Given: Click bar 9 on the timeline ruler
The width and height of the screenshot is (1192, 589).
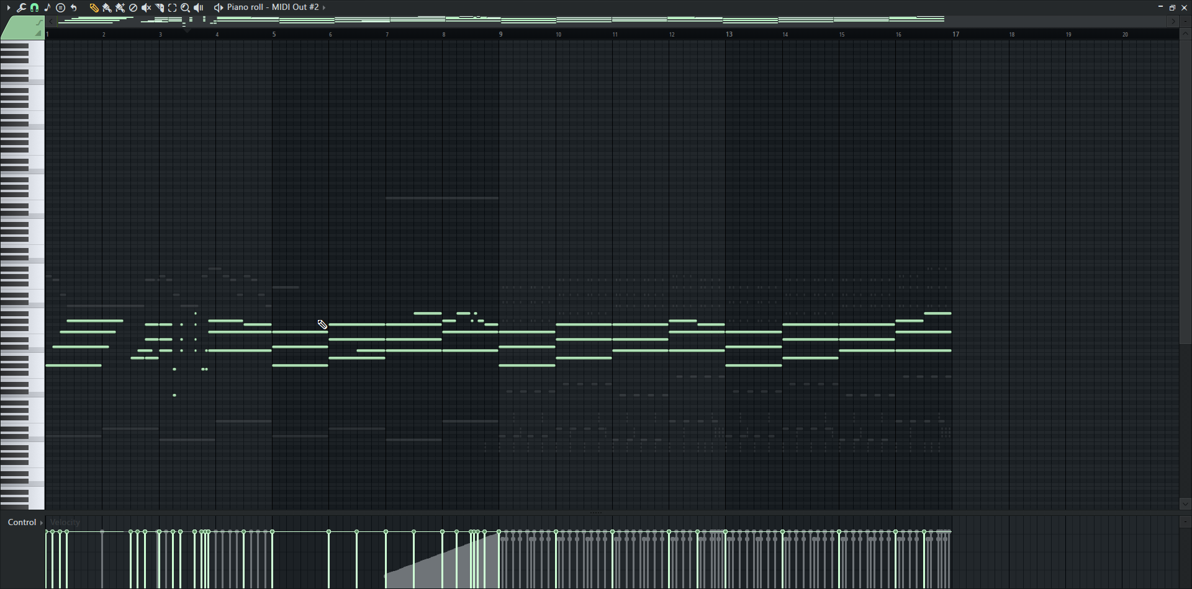Looking at the screenshot, I should (x=500, y=34).
